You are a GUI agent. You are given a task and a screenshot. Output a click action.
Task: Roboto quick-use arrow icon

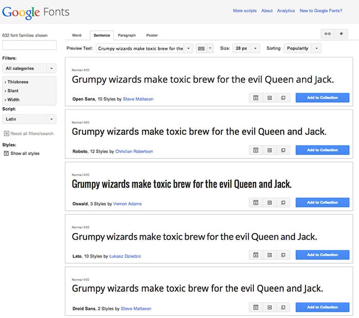[269, 150]
